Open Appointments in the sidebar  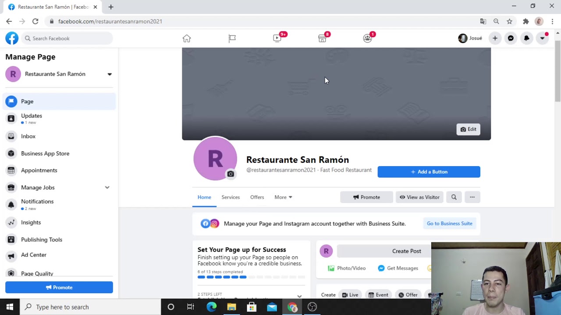coord(59,171)
